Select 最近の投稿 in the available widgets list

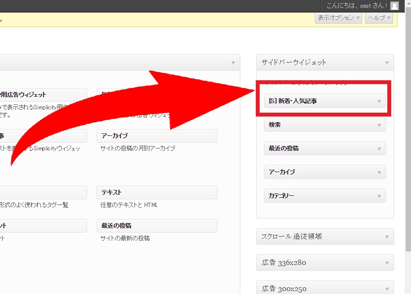(x=157, y=226)
